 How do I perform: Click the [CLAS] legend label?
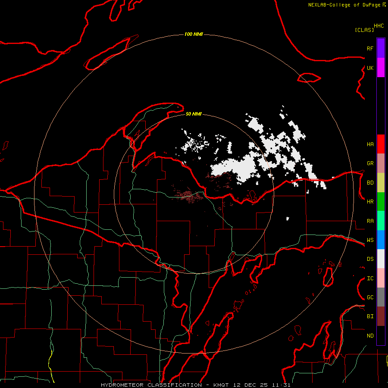coord(364,30)
